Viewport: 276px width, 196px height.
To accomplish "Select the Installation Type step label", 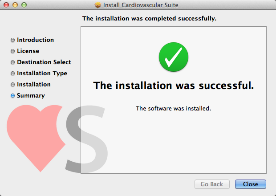I will point(42,73).
